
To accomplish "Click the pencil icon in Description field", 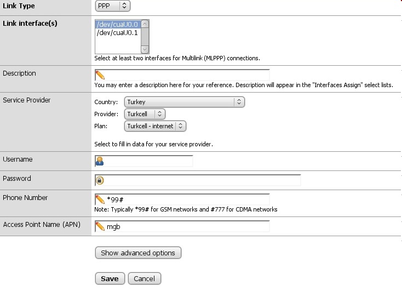I will (x=100, y=75).
